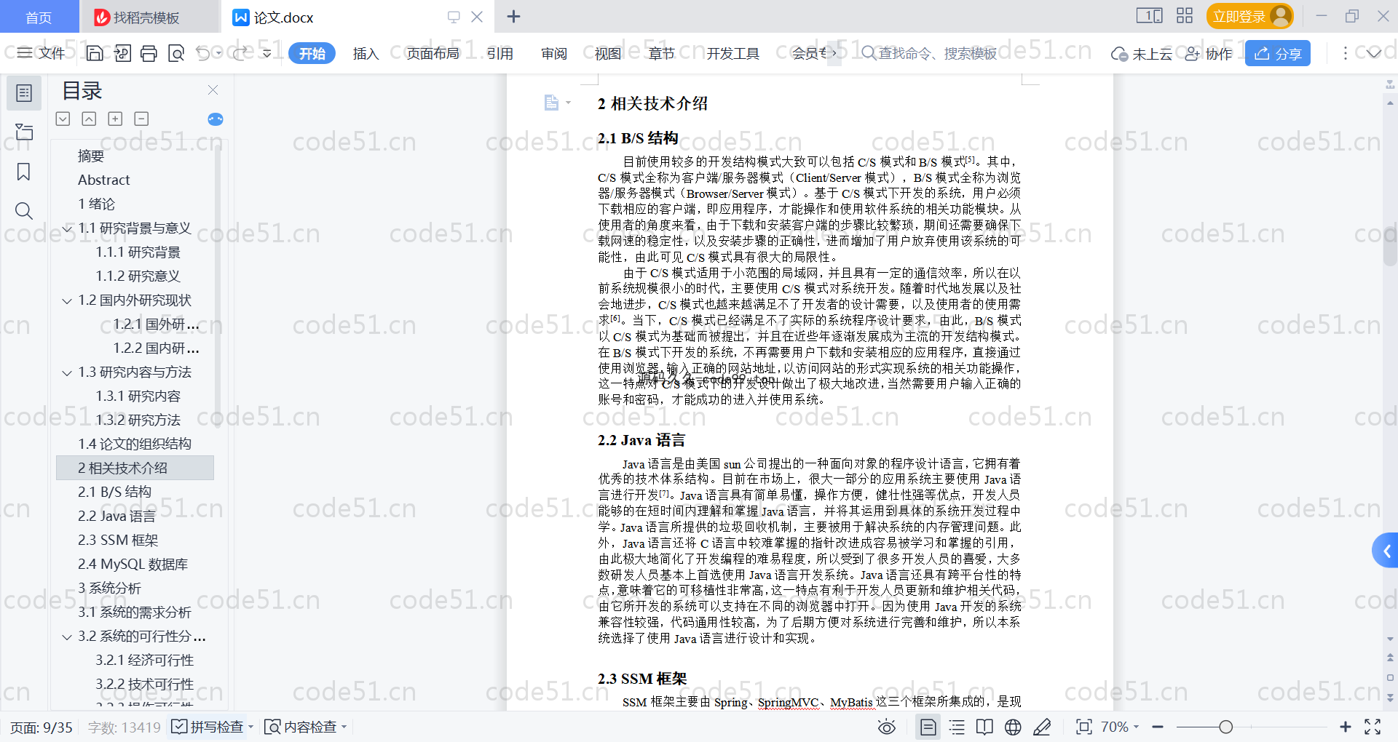The height and width of the screenshot is (742, 1398).
Task: Open the 70% zoom level dropdown
Action: pyautogui.click(x=1120, y=727)
